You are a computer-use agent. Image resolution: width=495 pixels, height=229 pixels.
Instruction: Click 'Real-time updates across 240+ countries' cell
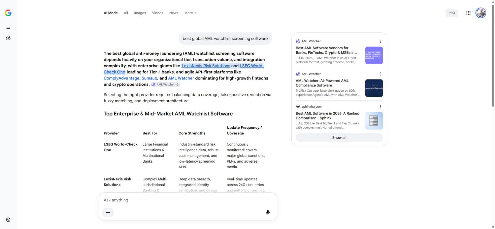pyautogui.click(x=246, y=185)
